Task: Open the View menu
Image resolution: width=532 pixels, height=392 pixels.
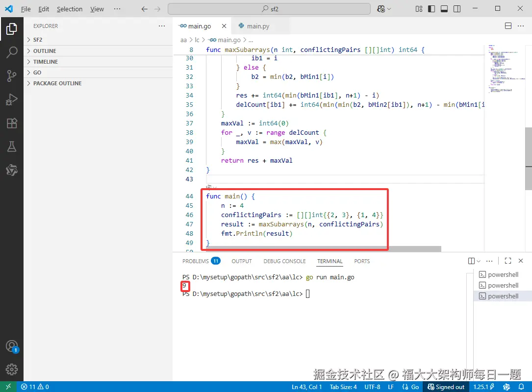Action: [x=97, y=9]
